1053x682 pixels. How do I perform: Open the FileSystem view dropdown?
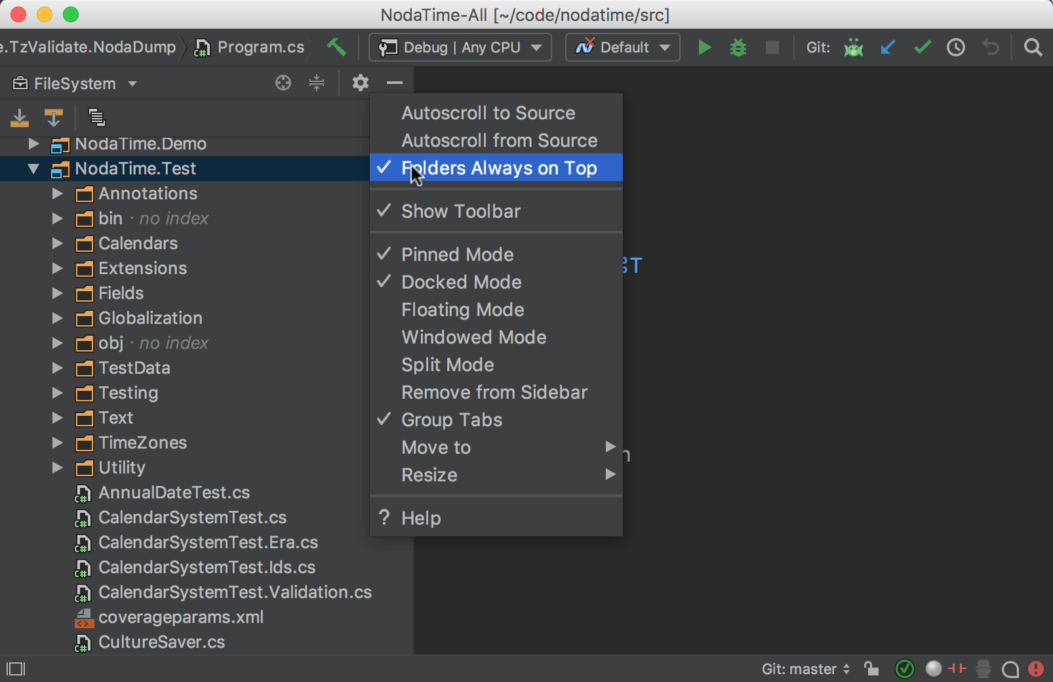75,83
